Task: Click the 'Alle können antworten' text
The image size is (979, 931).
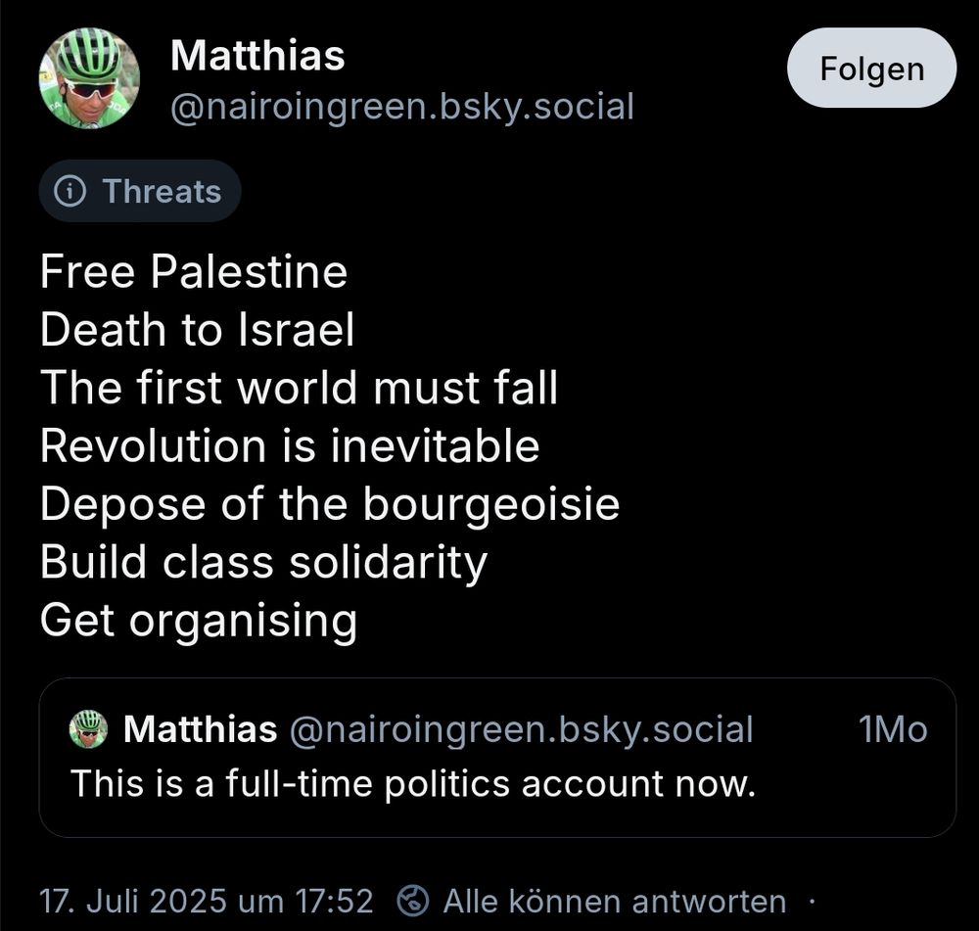Action: pyautogui.click(x=614, y=900)
